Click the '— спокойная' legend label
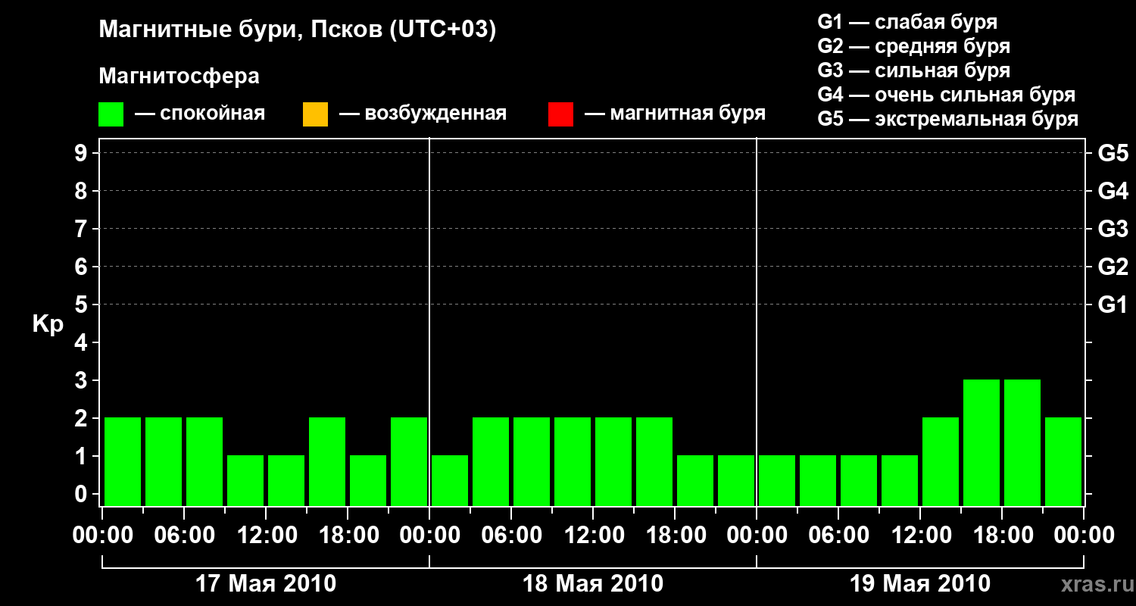 click(x=200, y=114)
